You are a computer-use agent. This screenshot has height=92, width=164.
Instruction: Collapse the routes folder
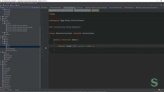tap(1, 52)
